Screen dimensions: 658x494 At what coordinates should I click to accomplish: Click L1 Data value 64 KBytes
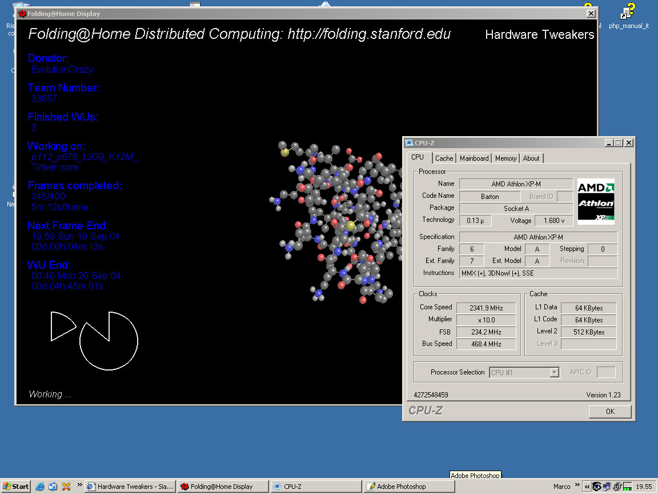589,308
